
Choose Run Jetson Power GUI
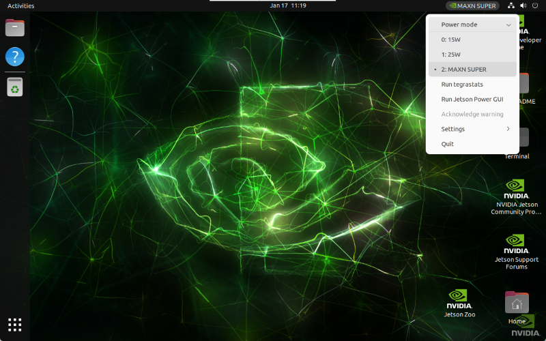[x=472, y=100]
